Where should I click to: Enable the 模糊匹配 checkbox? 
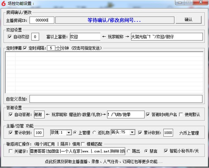tap(83, 144)
